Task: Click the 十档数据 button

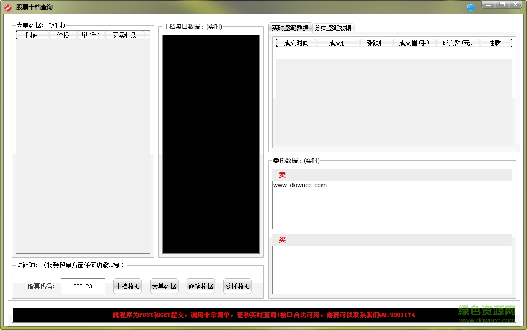Action: (127, 286)
